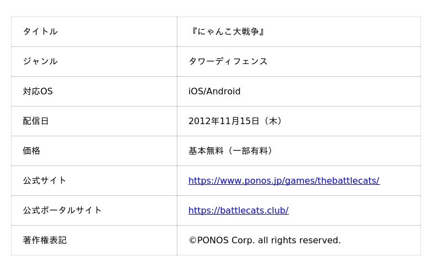Viewport: 442px width, 272px height.
Task: Open the battlecats.club portal link
Action: point(238,210)
